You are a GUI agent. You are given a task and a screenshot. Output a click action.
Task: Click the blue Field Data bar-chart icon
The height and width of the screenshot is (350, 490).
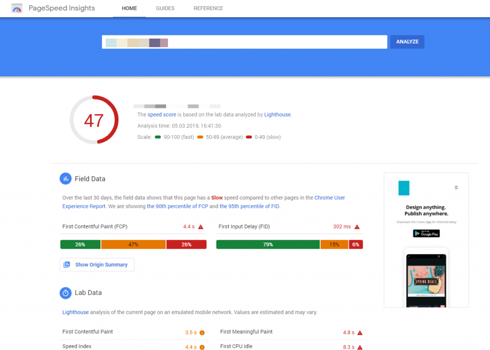(x=66, y=179)
